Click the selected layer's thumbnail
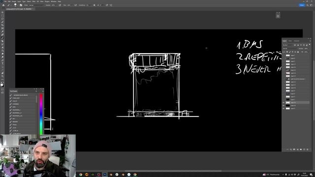 click(x=288, y=103)
